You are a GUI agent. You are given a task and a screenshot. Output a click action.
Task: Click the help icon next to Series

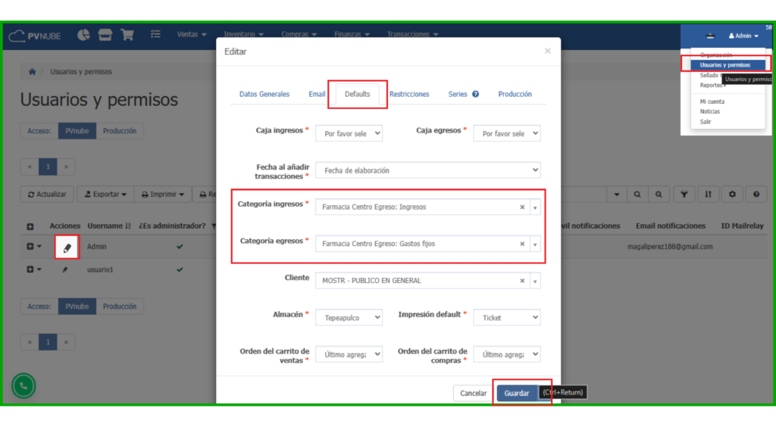pos(475,95)
